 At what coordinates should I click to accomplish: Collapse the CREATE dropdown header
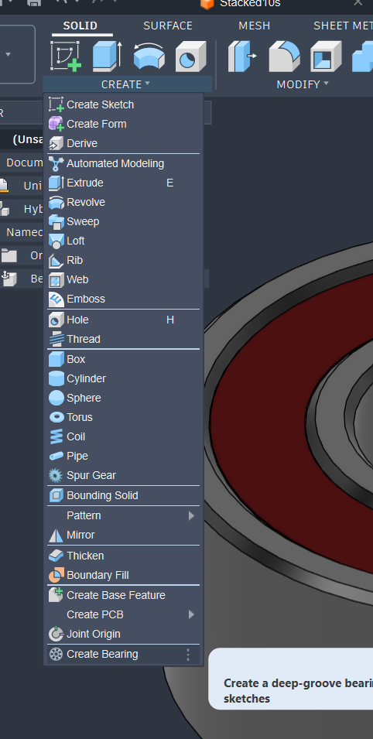click(x=127, y=84)
